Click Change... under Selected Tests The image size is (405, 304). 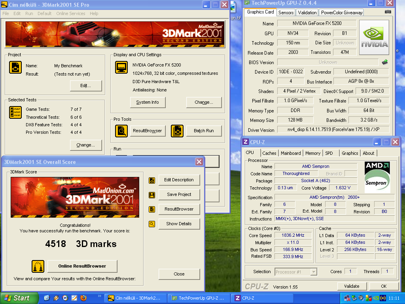pyautogui.click(x=86, y=145)
